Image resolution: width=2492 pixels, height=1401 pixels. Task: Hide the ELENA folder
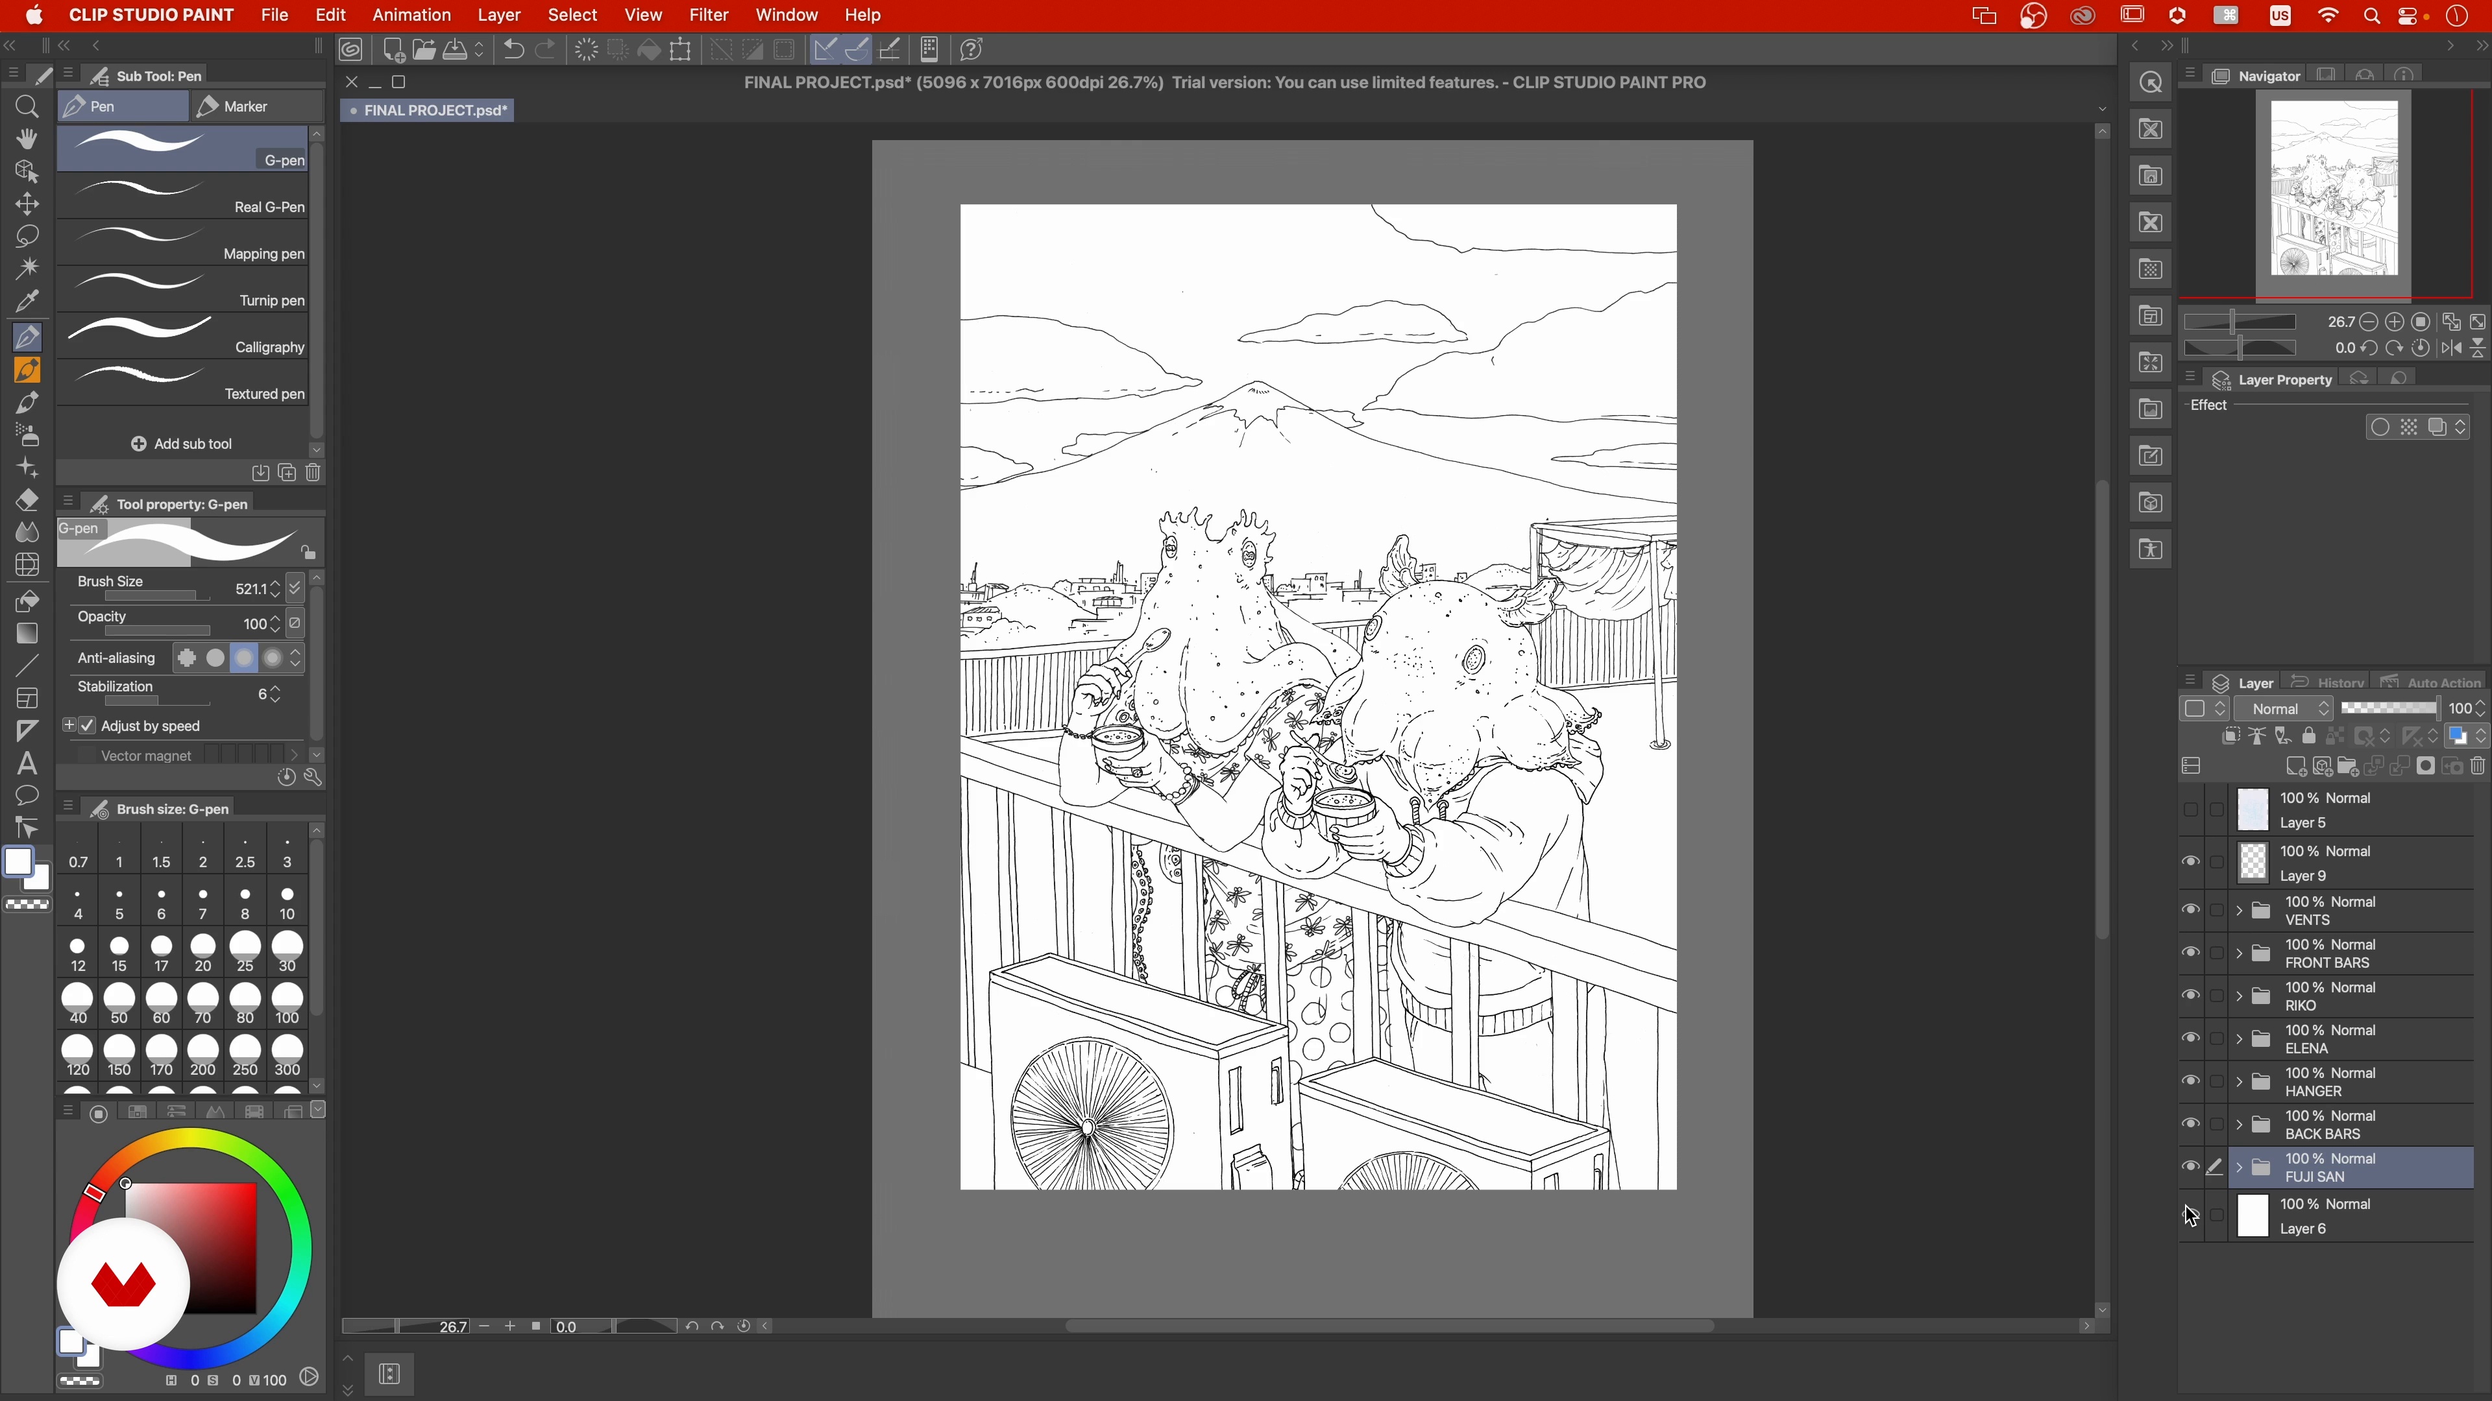(2190, 1038)
